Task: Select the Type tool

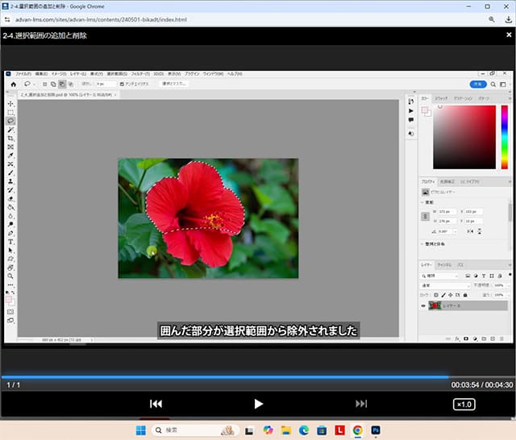Action: pos(10,241)
